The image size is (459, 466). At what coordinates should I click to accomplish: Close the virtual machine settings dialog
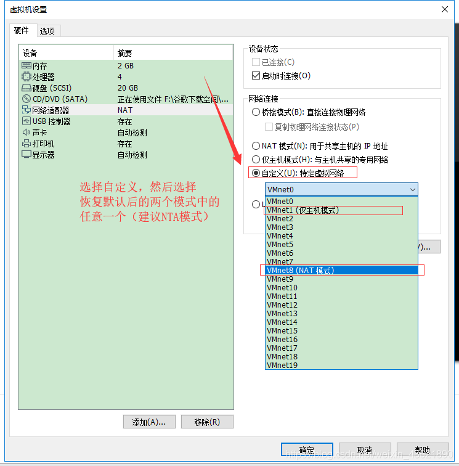(445, 9)
